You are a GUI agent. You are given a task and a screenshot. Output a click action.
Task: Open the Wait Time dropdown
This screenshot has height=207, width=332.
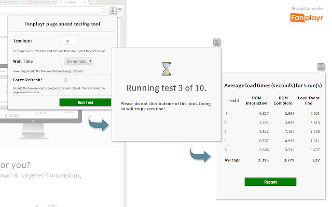point(78,61)
